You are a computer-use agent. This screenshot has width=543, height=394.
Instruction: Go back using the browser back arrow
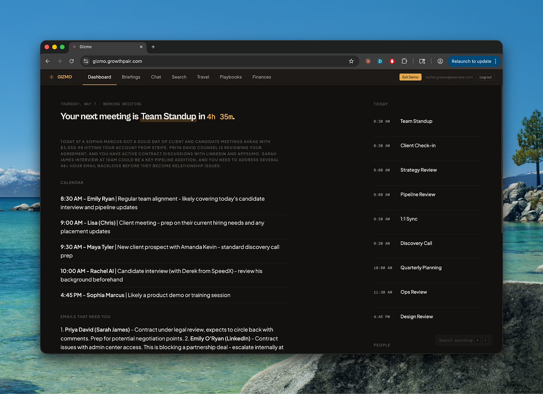click(48, 61)
